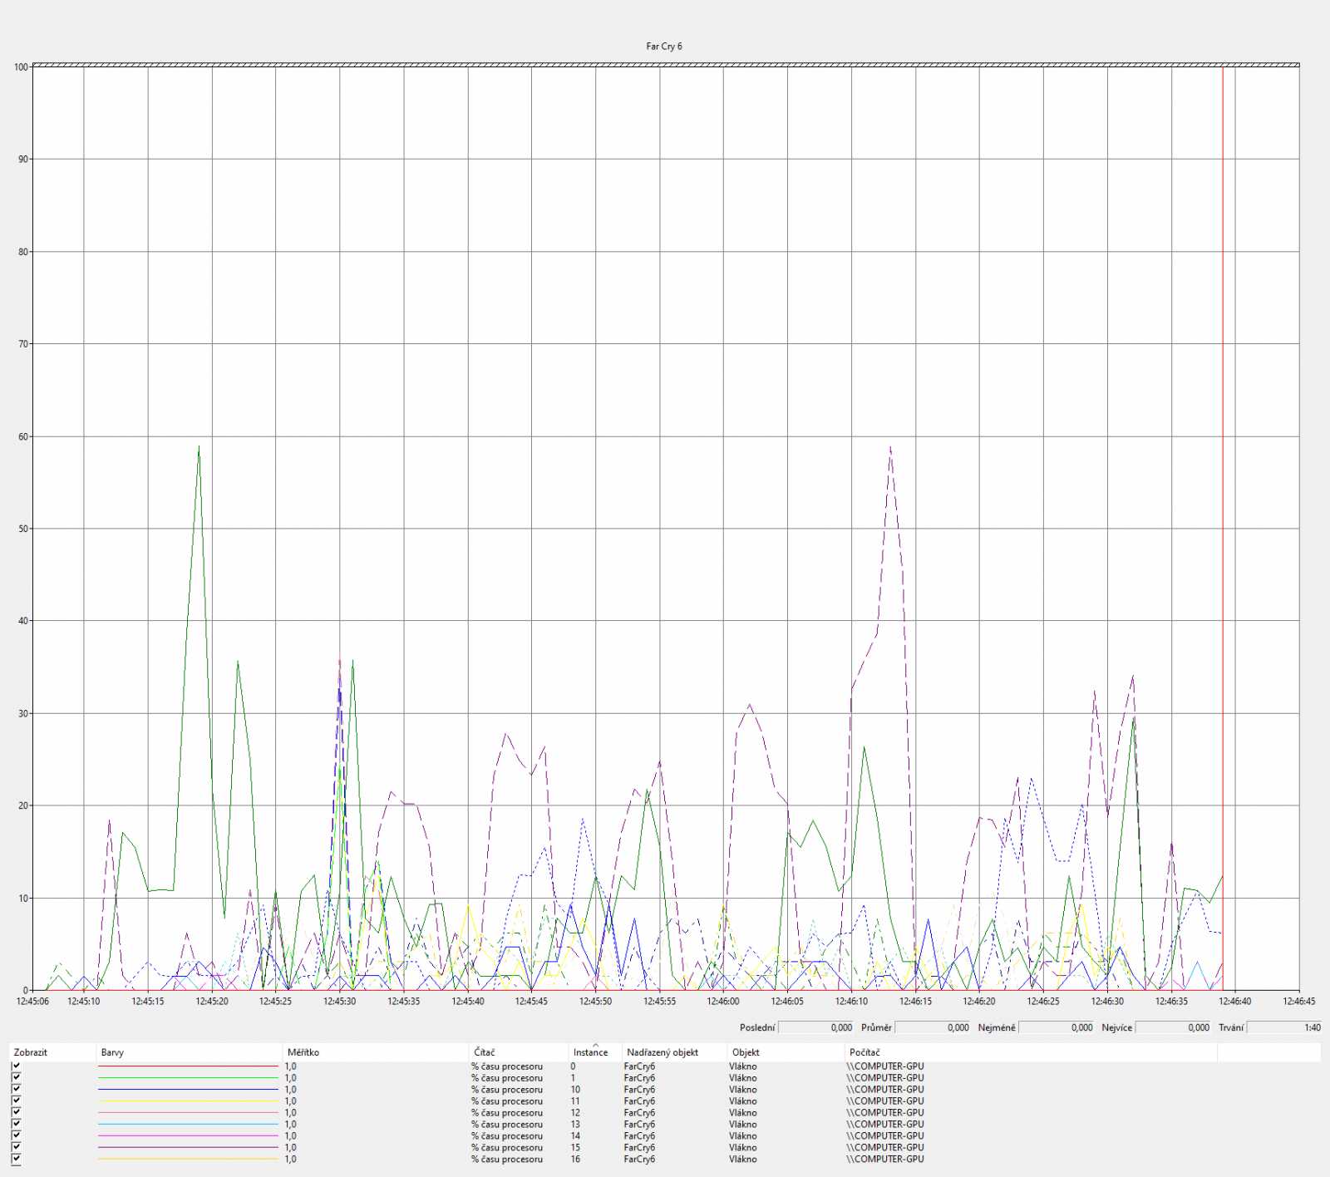Uncheck the Zobrazit box for instance 1
The width and height of the screenshot is (1330, 1177).
coord(16,1077)
